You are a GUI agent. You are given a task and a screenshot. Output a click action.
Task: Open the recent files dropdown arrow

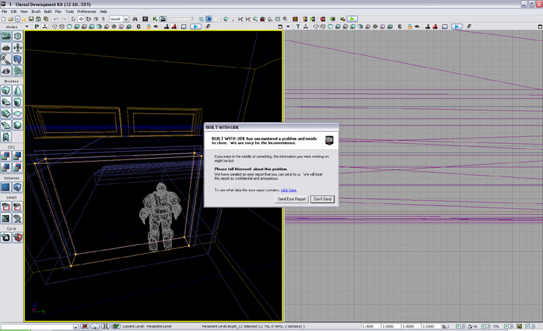[19, 19]
